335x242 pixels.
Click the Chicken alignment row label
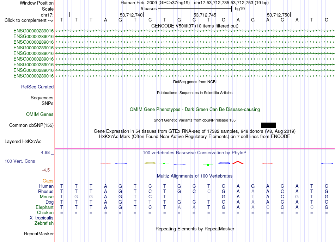pyautogui.click(x=45, y=213)
